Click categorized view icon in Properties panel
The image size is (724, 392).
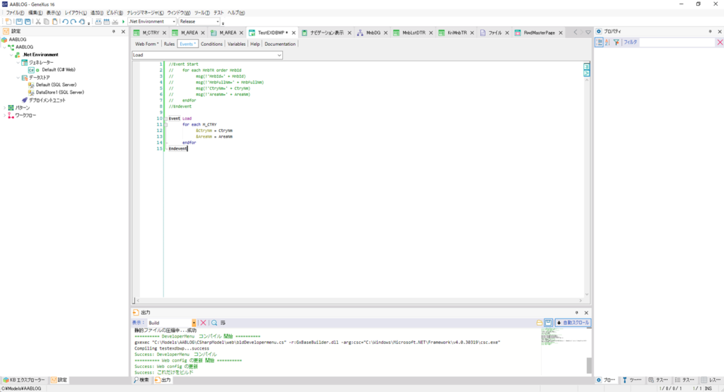599,42
